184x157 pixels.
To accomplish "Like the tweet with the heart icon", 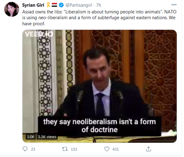I will tap(107, 149).
